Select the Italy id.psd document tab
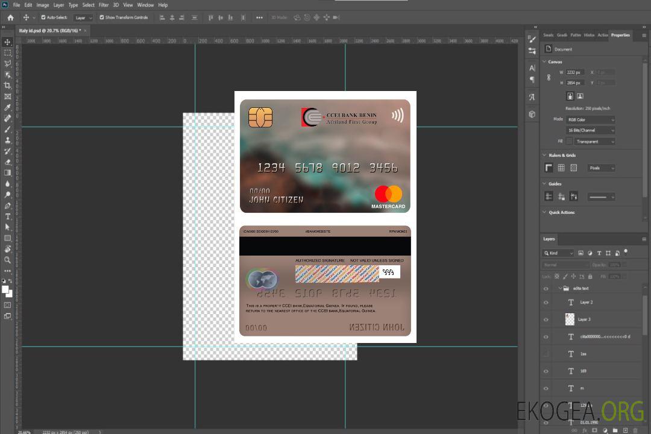The image size is (651, 434). 49,31
